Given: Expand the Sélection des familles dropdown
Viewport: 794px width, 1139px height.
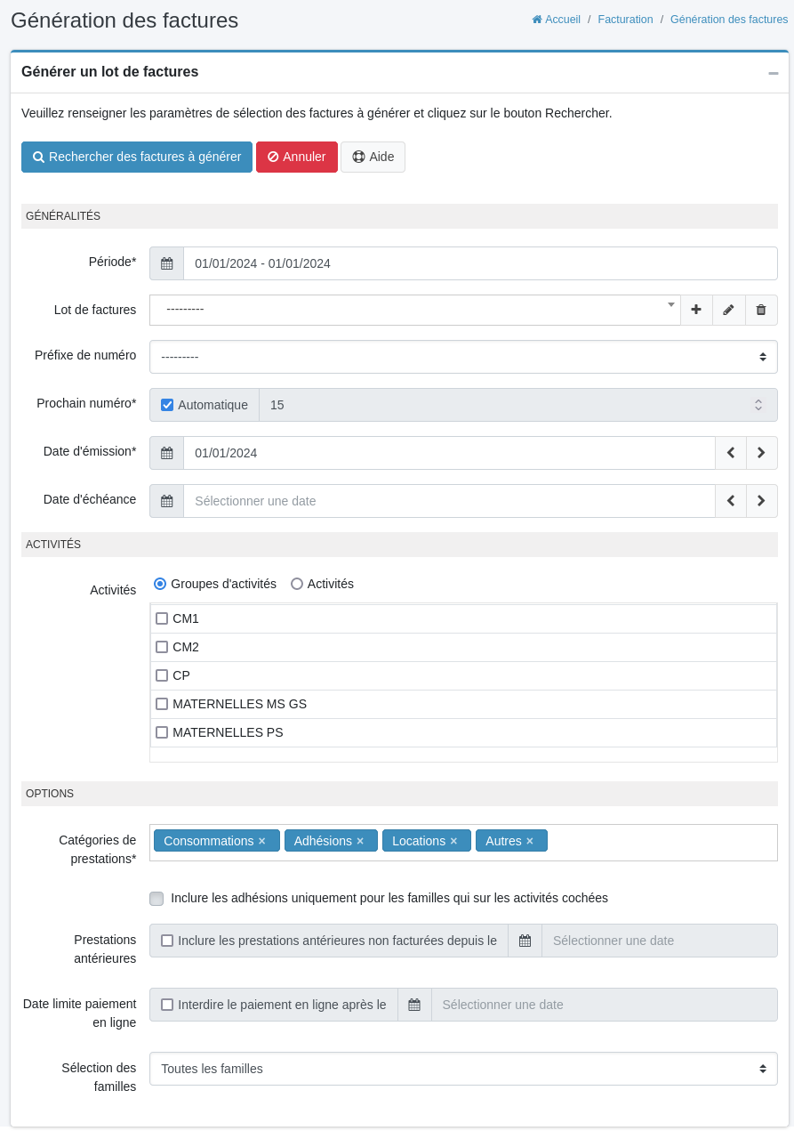Looking at the screenshot, I should pos(462,1069).
